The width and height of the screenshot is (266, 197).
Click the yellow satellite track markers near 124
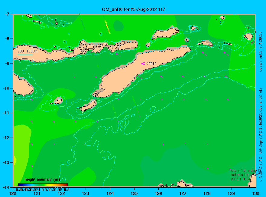pos(107,27)
